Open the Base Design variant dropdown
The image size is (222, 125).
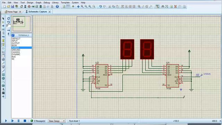(57, 121)
